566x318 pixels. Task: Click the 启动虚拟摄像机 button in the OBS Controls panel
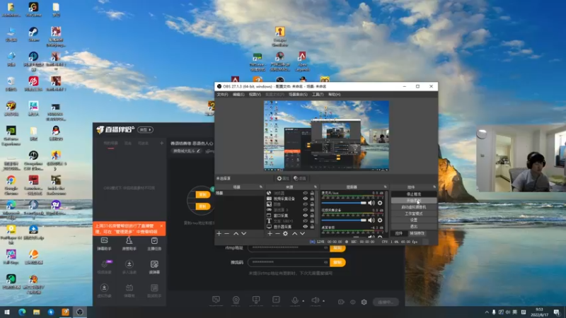414,207
